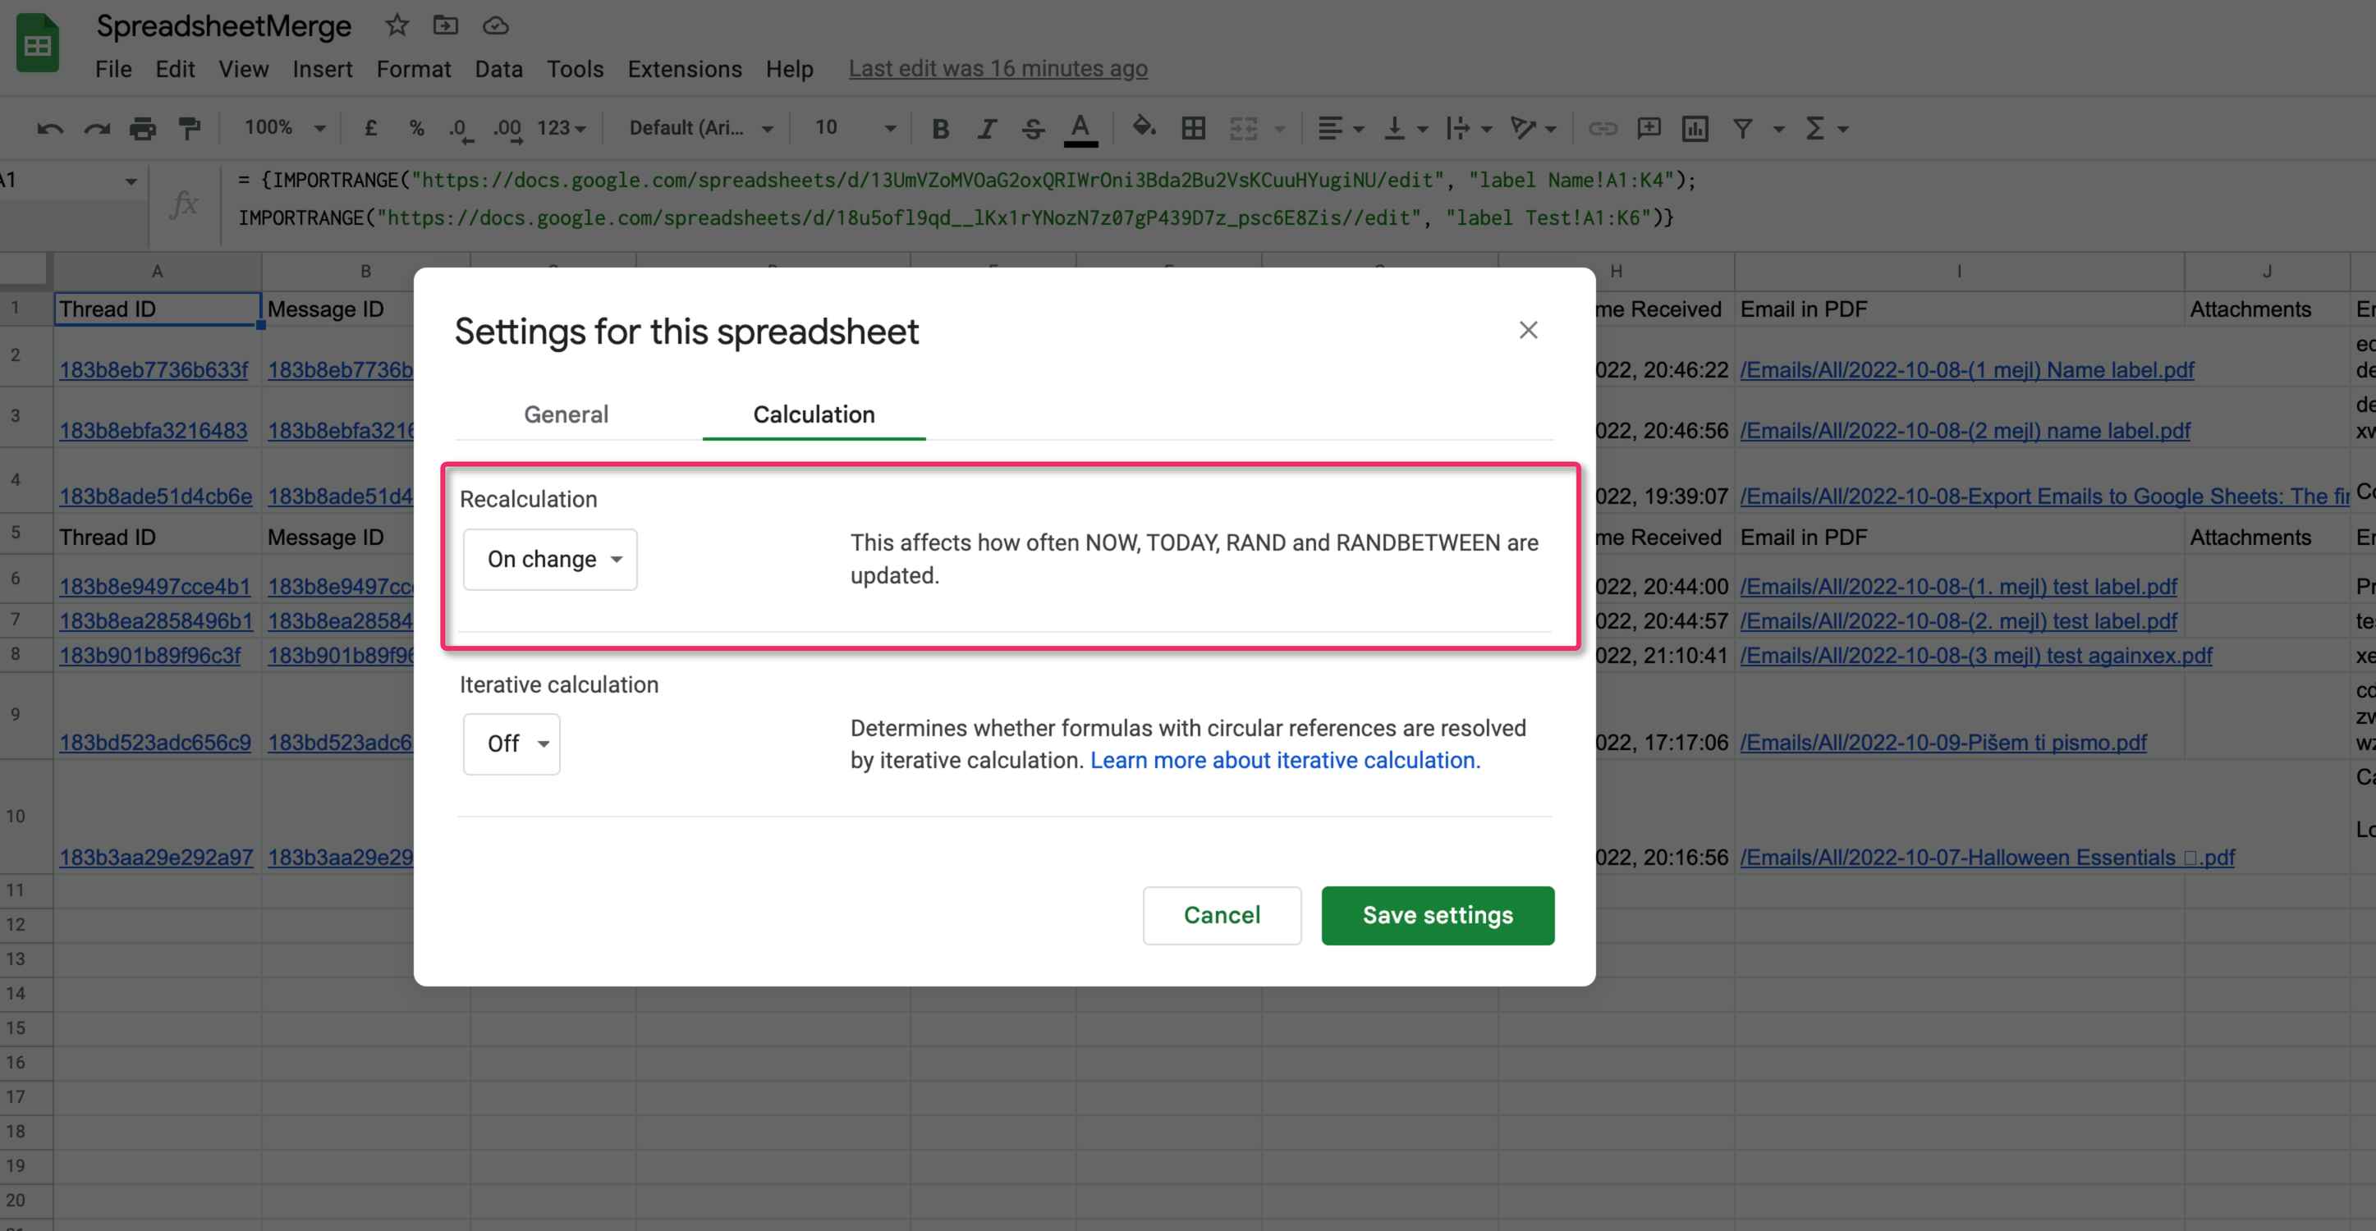Image resolution: width=2376 pixels, height=1231 pixels.
Task: Format as currency pound icon
Action: pyautogui.click(x=371, y=128)
